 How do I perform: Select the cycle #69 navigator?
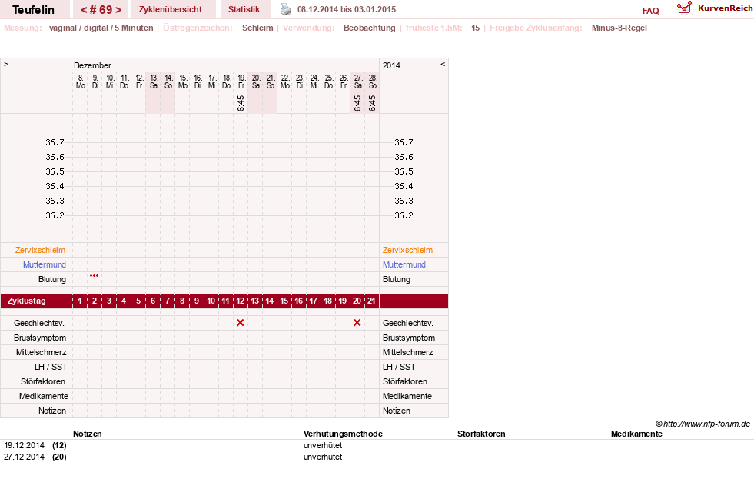(x=101, y=10)
